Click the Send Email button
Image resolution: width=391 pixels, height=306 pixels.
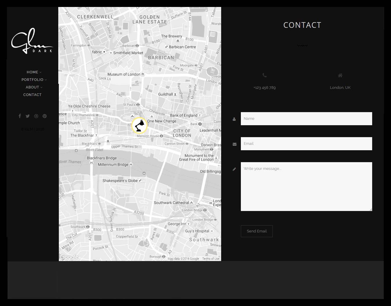(257, 231)
